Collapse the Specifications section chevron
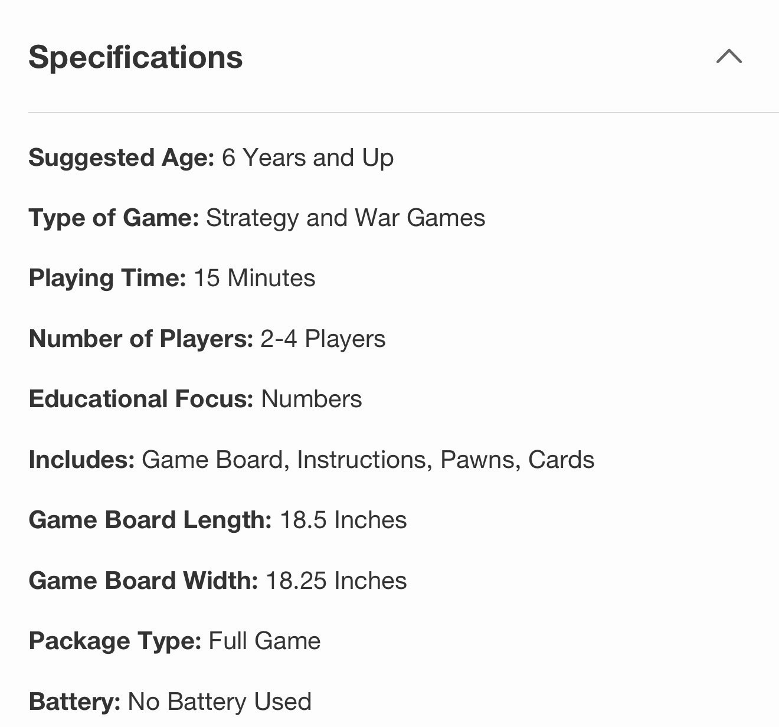The height and width of the screenshot is (727, 779). [729, 57]
